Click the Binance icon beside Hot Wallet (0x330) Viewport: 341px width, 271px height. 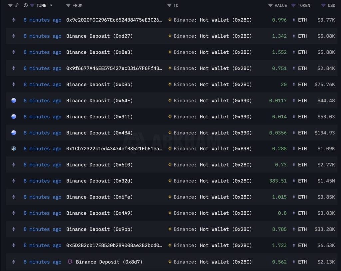(x=170, y=100)
